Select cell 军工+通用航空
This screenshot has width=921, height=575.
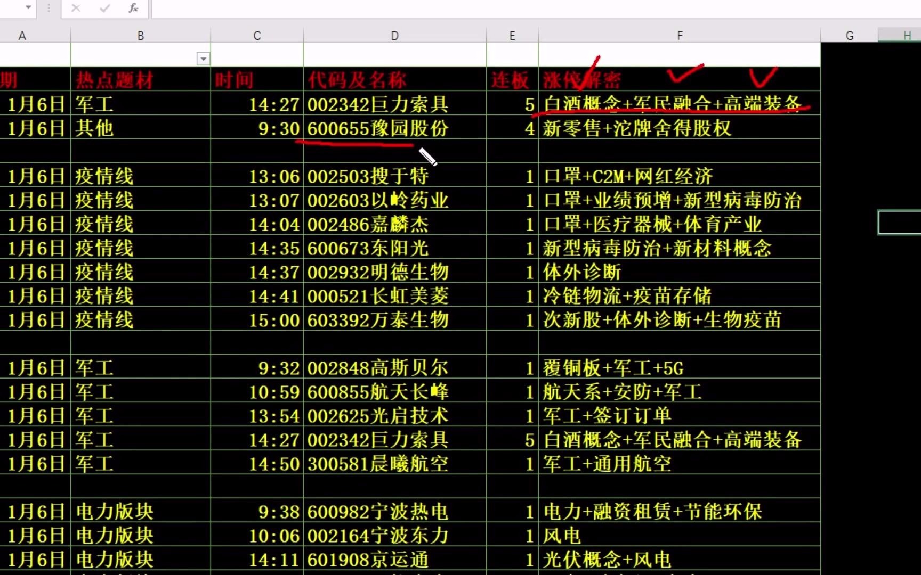(x=680, y=463)
